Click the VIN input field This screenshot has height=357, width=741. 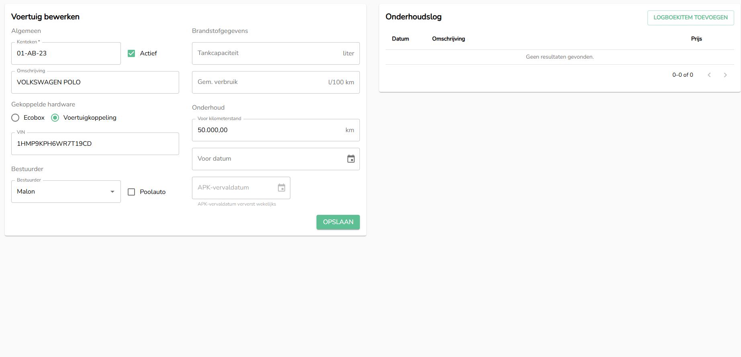point(95,144)
